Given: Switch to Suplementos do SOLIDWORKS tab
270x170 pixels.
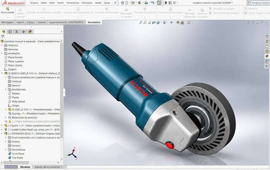Looking at the screenshot, I should click(x=66, y=22).
